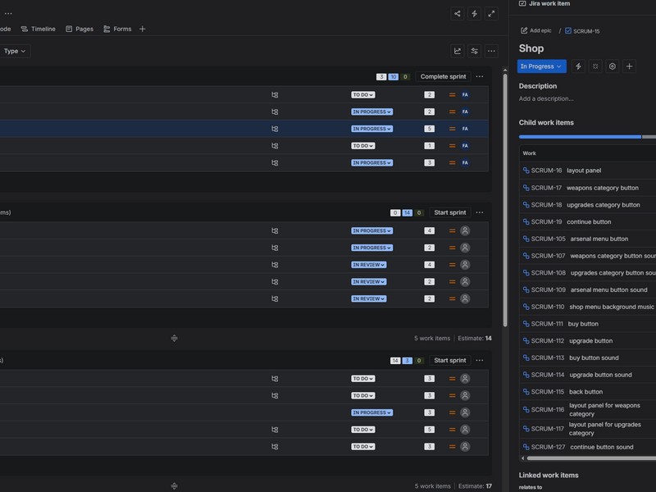Open more options next to Complete sprint
The height and width of the screenshot is (492, 656).
pyautogui.click(x=480, y=77)
